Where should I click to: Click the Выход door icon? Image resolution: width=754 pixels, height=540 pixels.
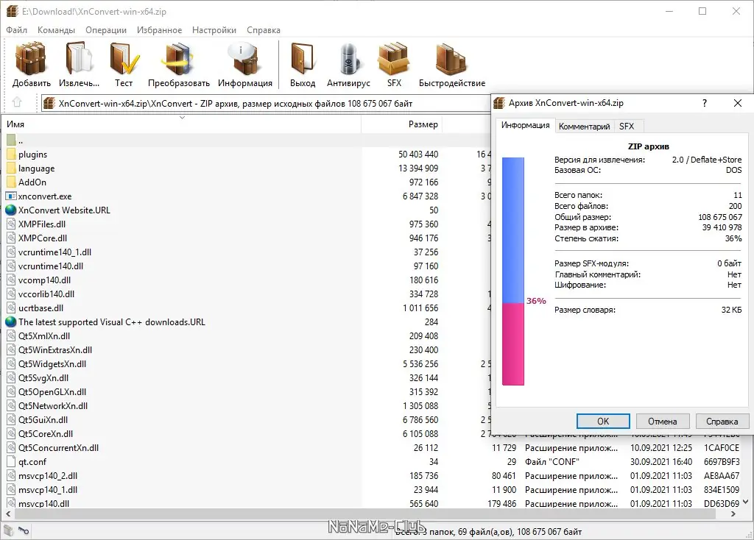pos(303,58)
